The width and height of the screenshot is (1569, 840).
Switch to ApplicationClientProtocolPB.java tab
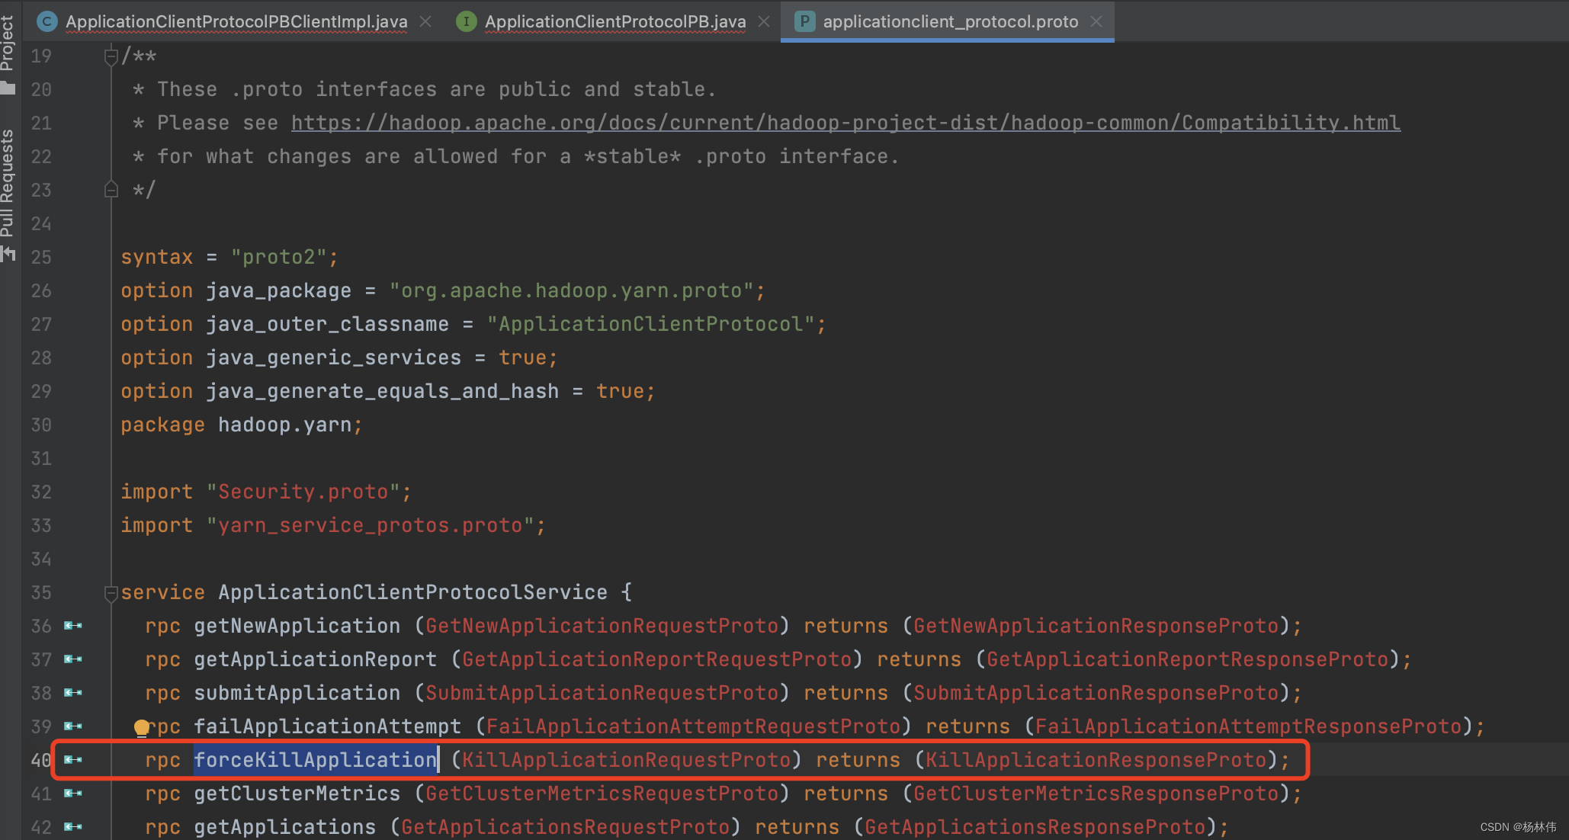[x=614, y=21]
